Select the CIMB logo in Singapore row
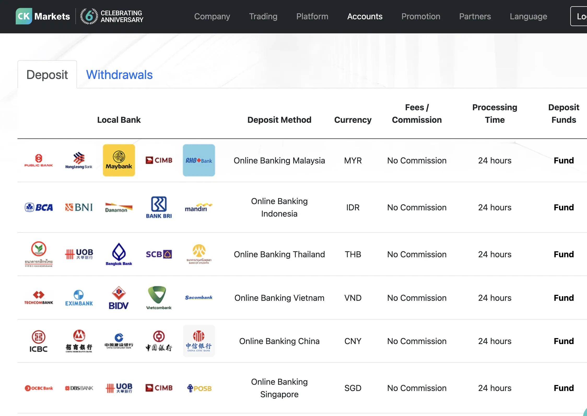This screenshot has width=587, height=416. coord(159,388)
